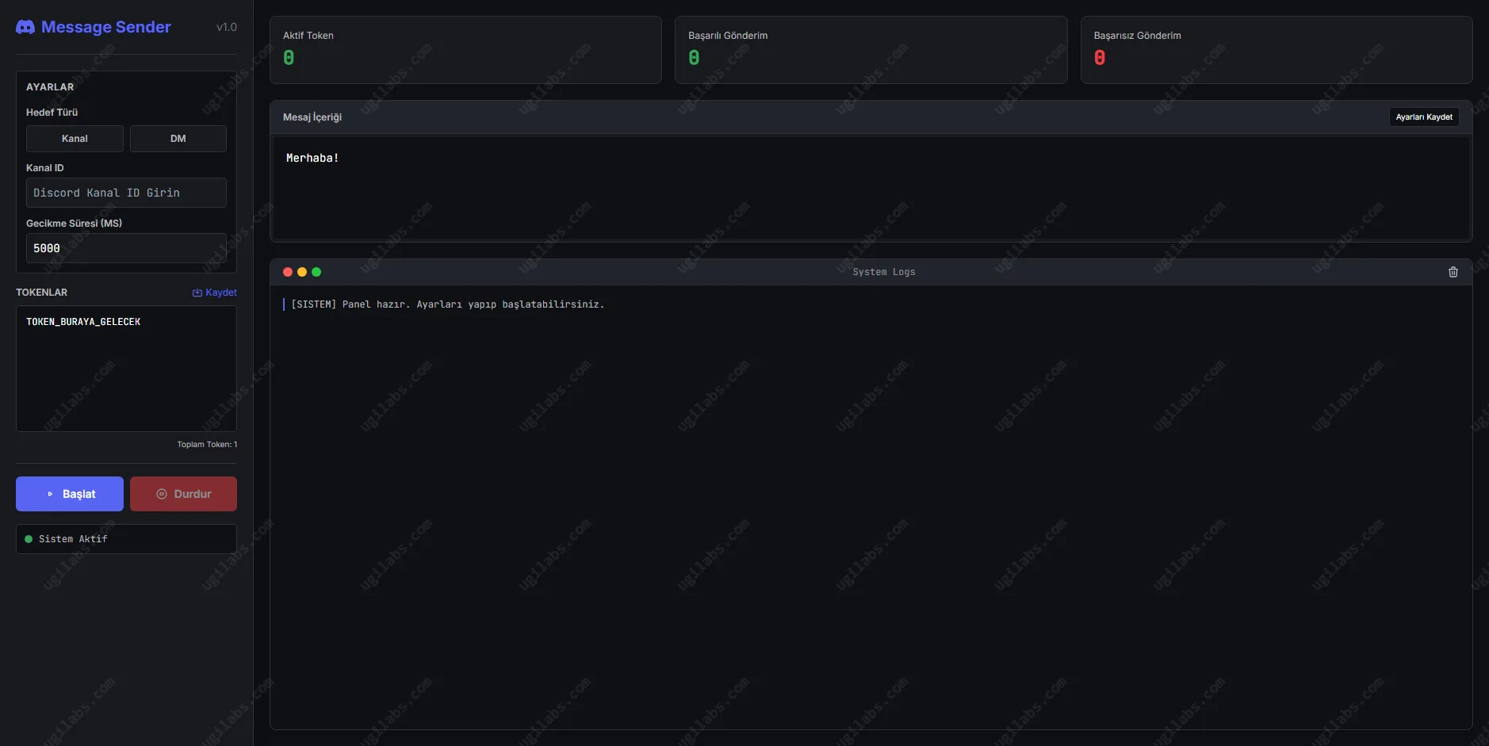Click the [SISTEM] Panel hazır log line
1489x746 pixels.
click(x=447, y=304)
